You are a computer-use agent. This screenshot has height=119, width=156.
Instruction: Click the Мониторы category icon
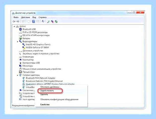tap(20, 66)
